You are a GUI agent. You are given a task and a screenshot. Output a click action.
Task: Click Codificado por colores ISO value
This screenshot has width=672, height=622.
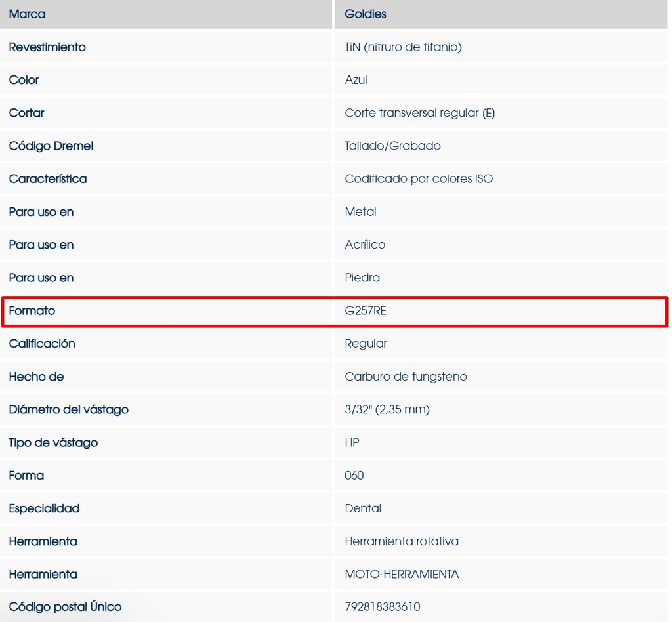pyautogui.click(x=419, y=178)
